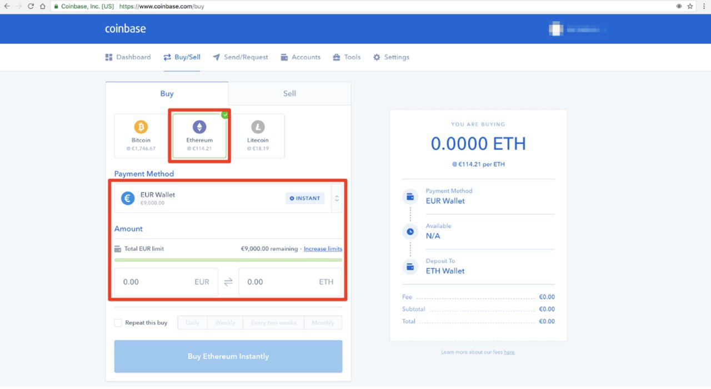The height and width of the screenshot is (389, 711).
Task: Click the orange Bitcoin coin icon
Action: (x=141, y=127)
